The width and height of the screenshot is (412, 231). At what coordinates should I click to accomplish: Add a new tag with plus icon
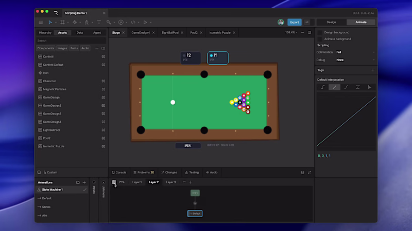click(372, 70)
